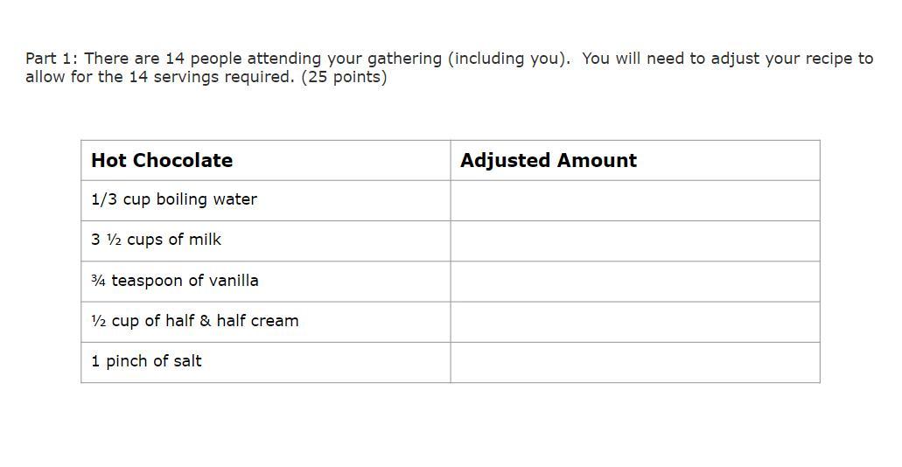Click the adjusted amount cell for pinch of salt

click(x=635, y=362)
